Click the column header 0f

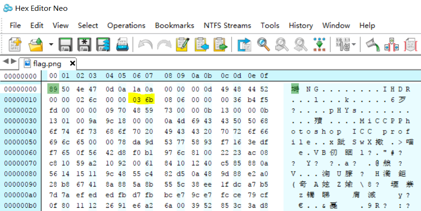264,76
